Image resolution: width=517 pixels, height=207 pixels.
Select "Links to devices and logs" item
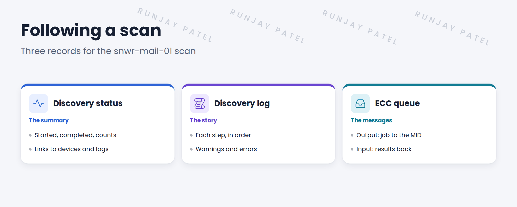click(97, 149)
